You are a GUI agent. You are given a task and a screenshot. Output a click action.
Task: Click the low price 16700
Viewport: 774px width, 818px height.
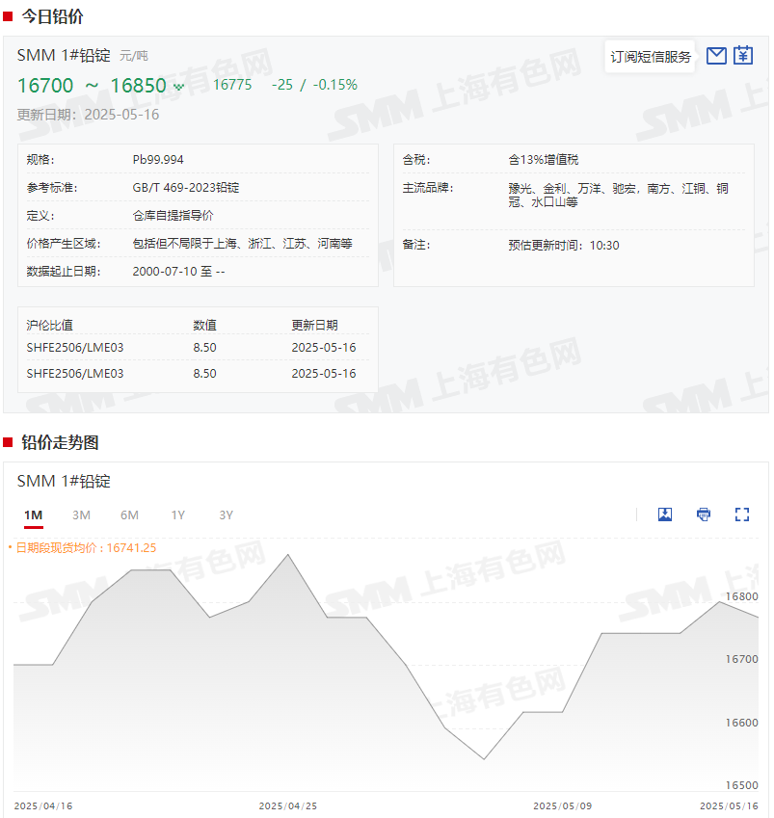(x=45, y=86)
